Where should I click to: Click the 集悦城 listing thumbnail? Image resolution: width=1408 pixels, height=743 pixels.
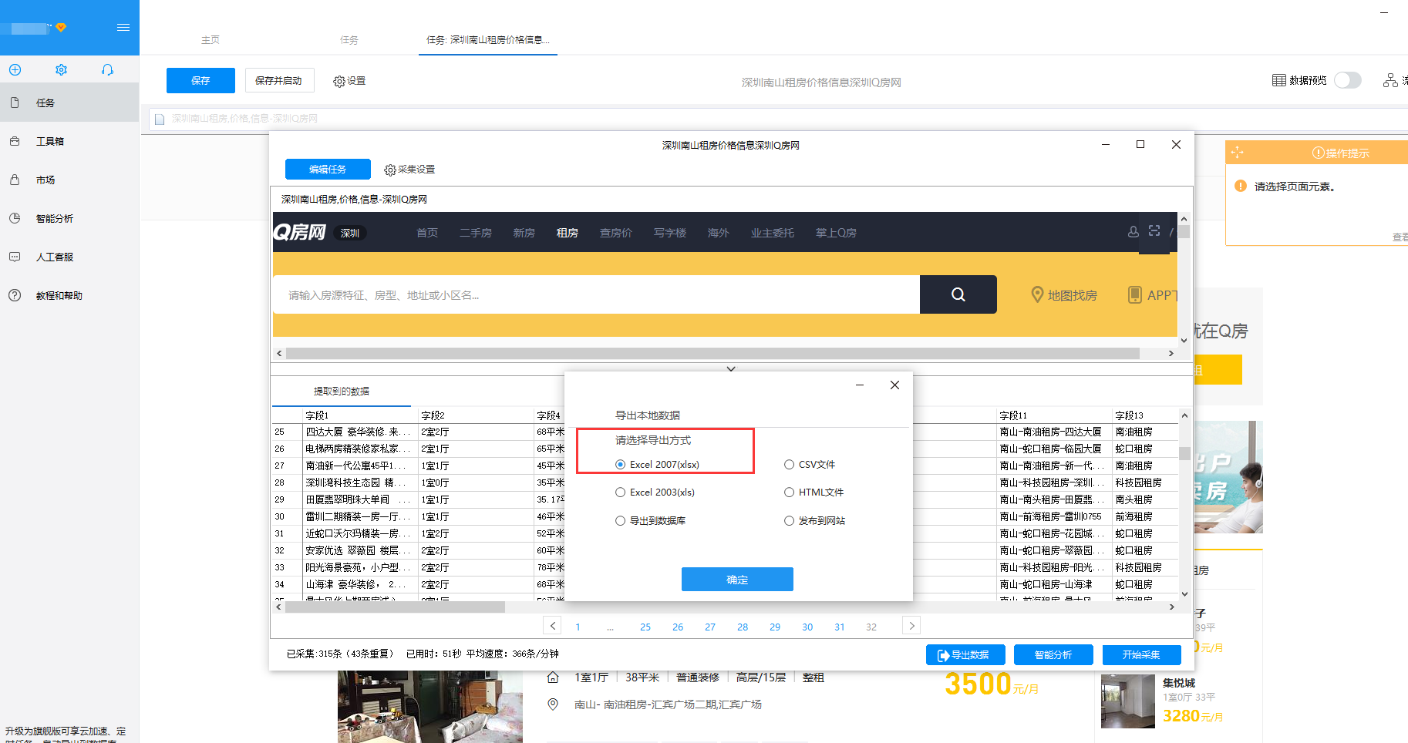click(1128, 701)
